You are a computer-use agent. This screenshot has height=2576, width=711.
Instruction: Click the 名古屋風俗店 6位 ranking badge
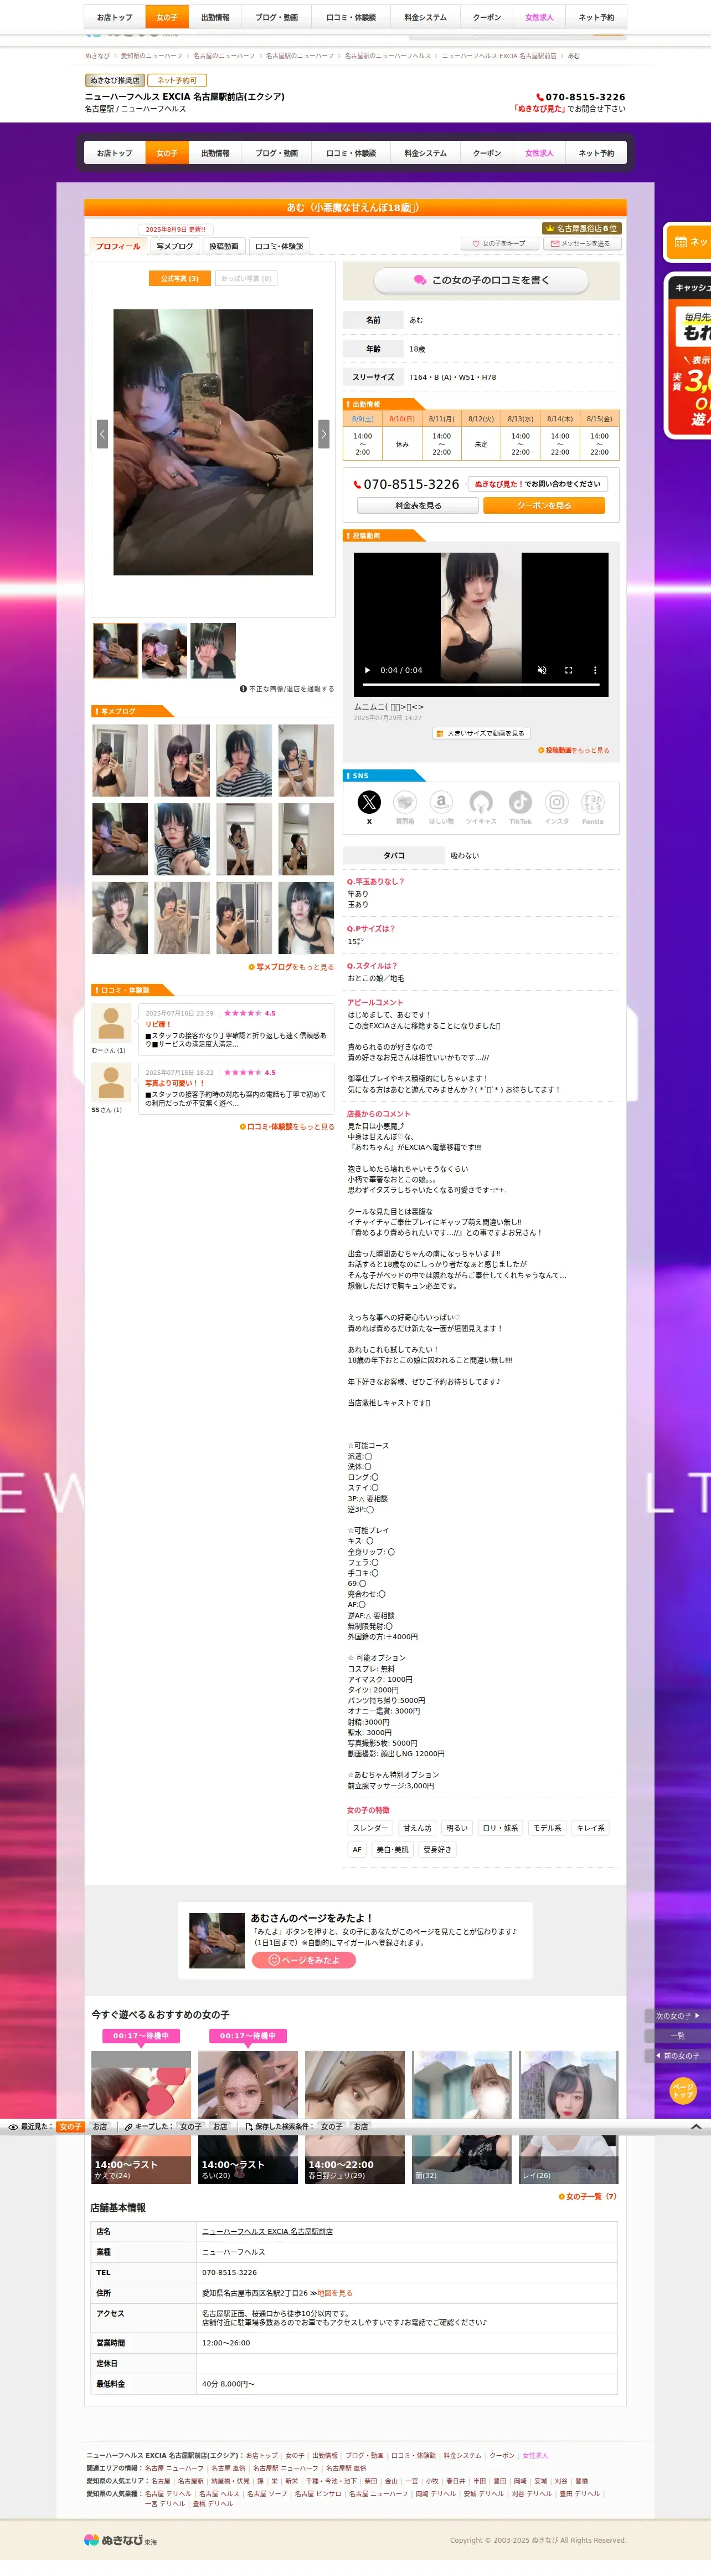pos(581,228)
